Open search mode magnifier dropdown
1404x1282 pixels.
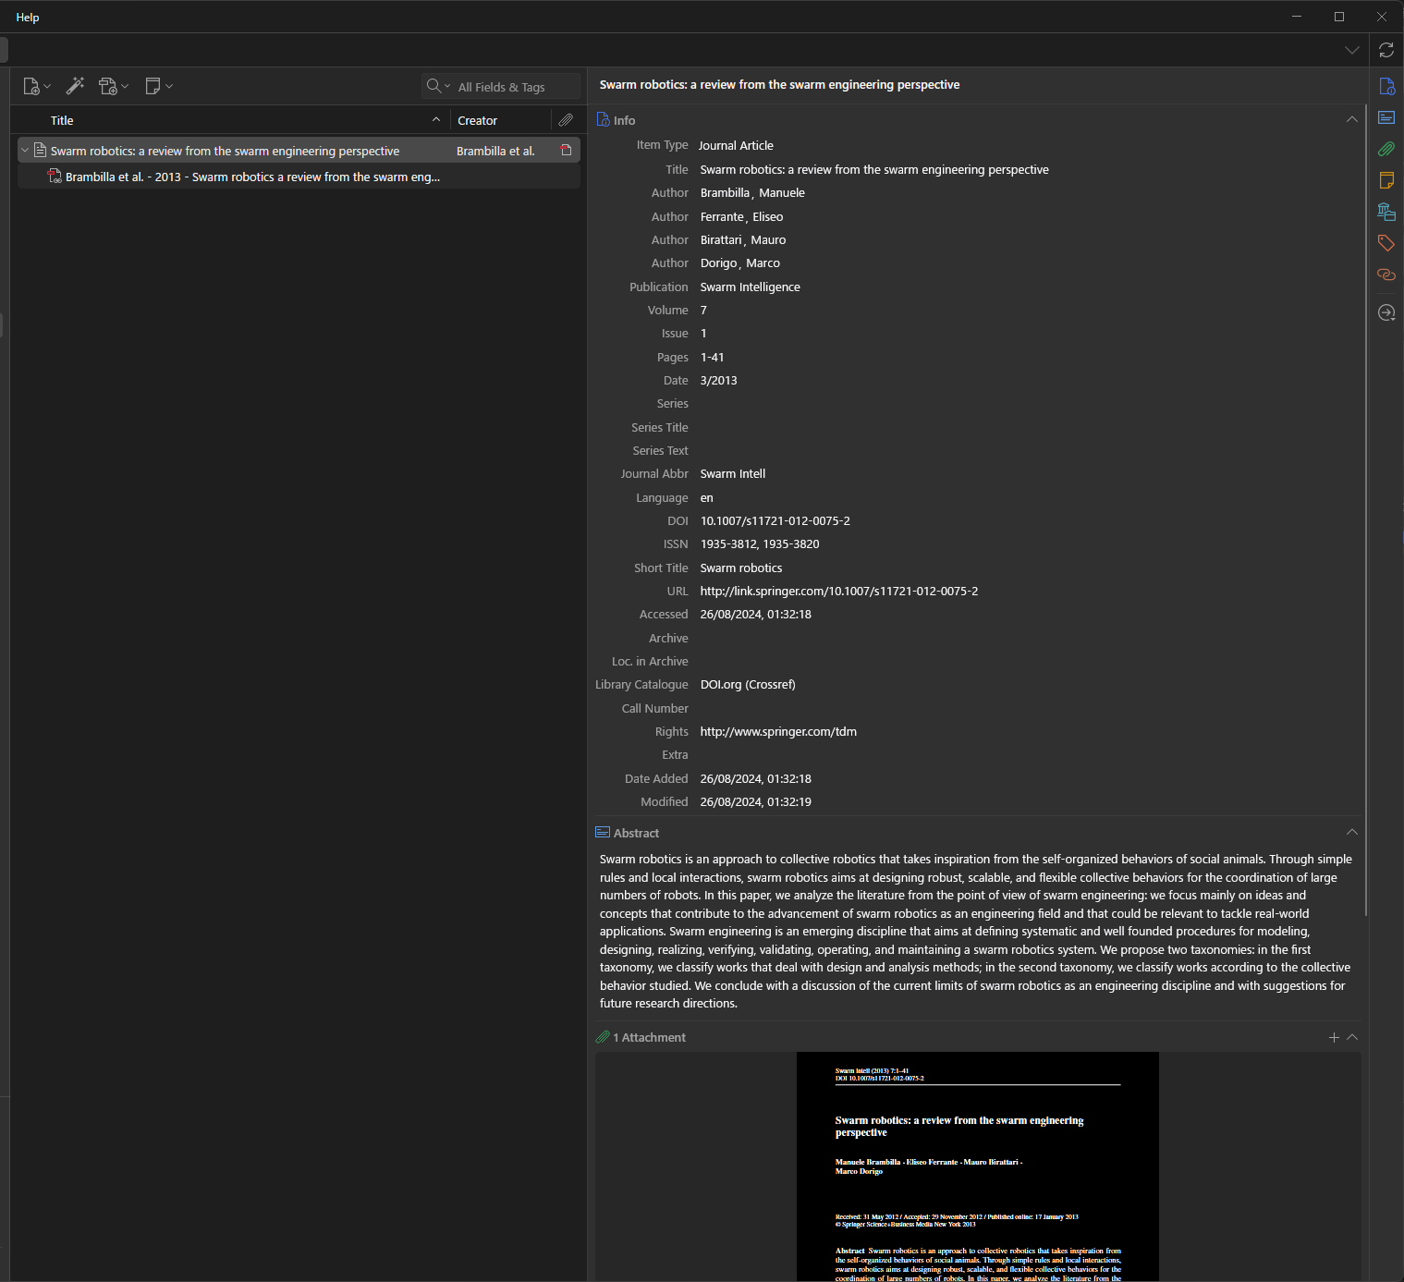pos(438,86)
